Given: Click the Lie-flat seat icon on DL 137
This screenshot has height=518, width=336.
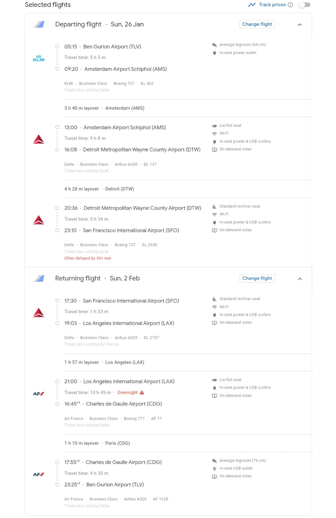Looking at the screenshot, I should pyautogui.click(x=214, y=126).
